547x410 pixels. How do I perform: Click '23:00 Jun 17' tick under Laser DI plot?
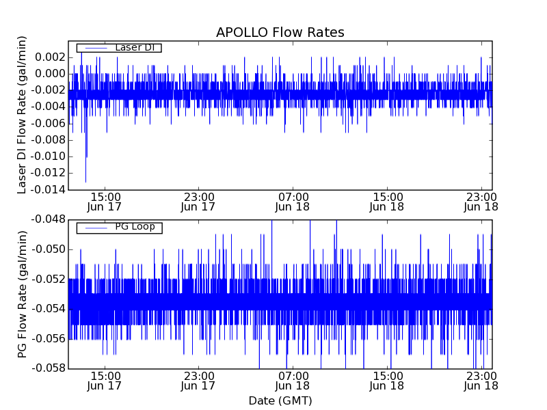coord(198,202)
